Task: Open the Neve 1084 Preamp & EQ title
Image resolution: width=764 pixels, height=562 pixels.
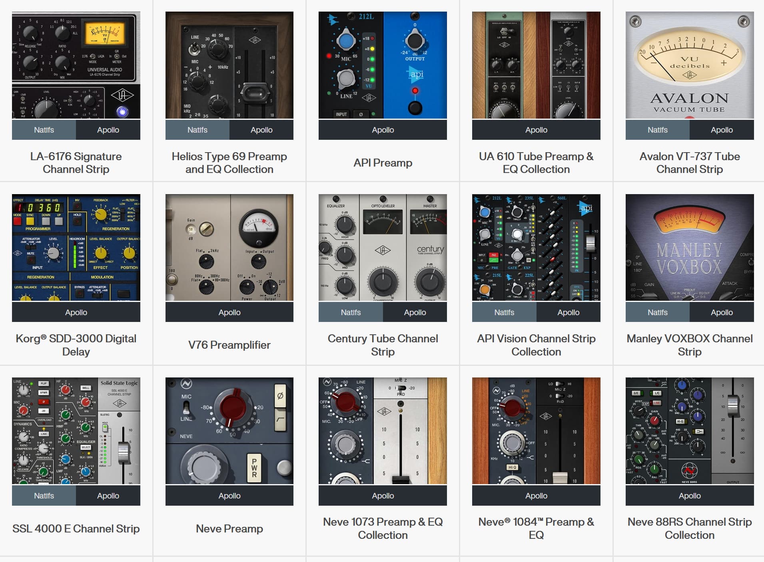Action: 536,528
